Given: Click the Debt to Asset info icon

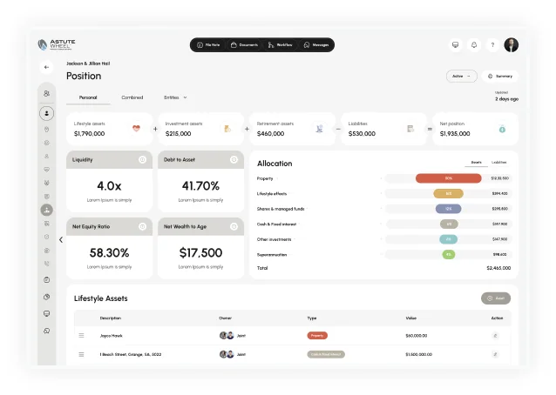Looking at the screenshot, I should [234, 159].
